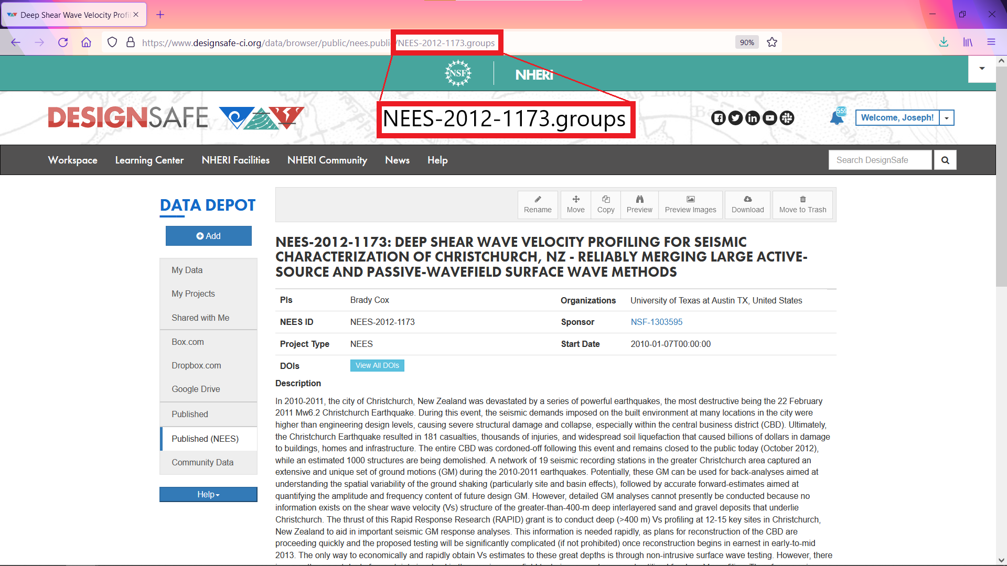Open the Help menu in navigation bar
The height and width of the screenshot is (566, 1007).
tap(437, 160)
